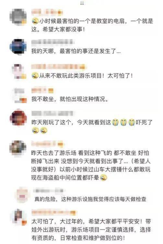
Task: Open avatar beside '从来不敢玩此类游乐项目' comment
Action: click(19, 72)
